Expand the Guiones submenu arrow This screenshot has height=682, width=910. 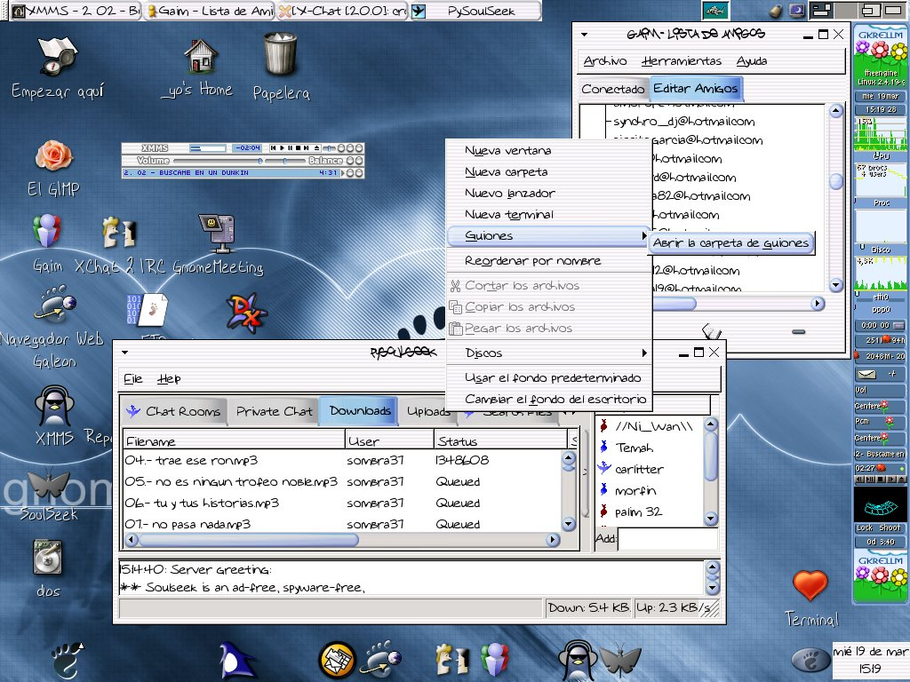click(643, 235)
